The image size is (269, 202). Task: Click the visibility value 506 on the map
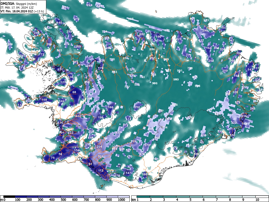pyautogui.click(x=10, y=44)
